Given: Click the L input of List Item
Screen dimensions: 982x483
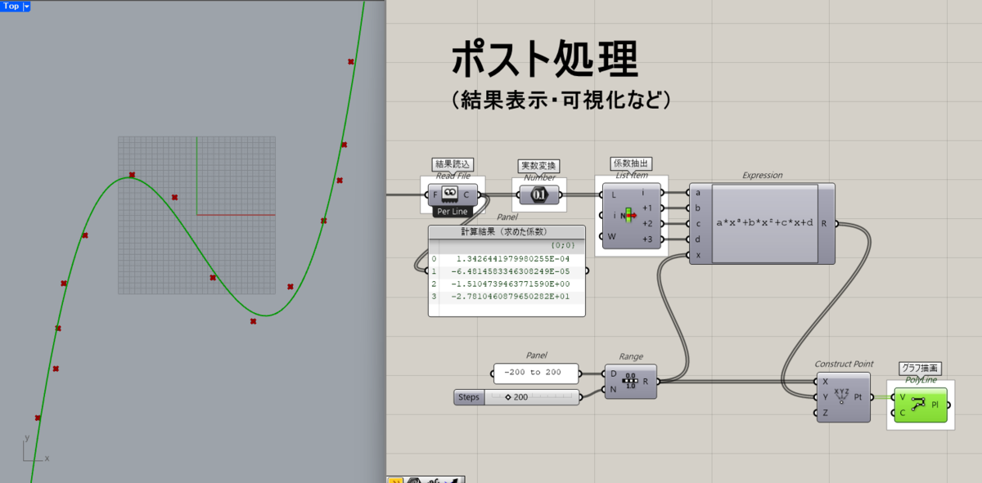Looking at the screenshot, I should [x=613, y=194].
